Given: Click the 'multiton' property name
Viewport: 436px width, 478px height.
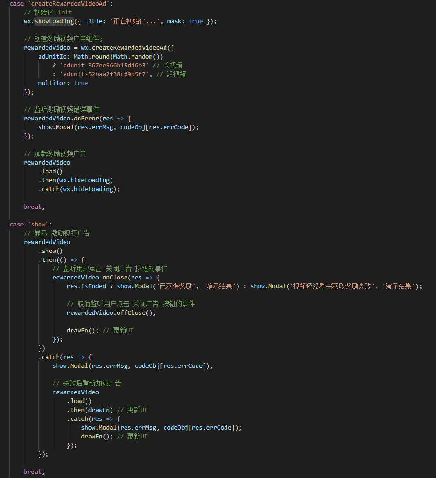Looking at the screenshot, I should 52,83.
